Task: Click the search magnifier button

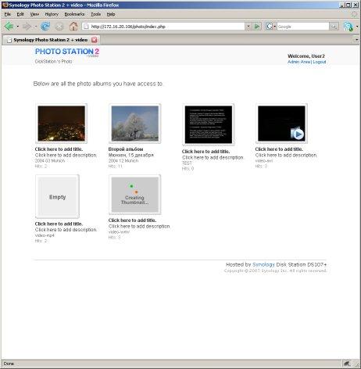Action: click(x=334, y=27)
